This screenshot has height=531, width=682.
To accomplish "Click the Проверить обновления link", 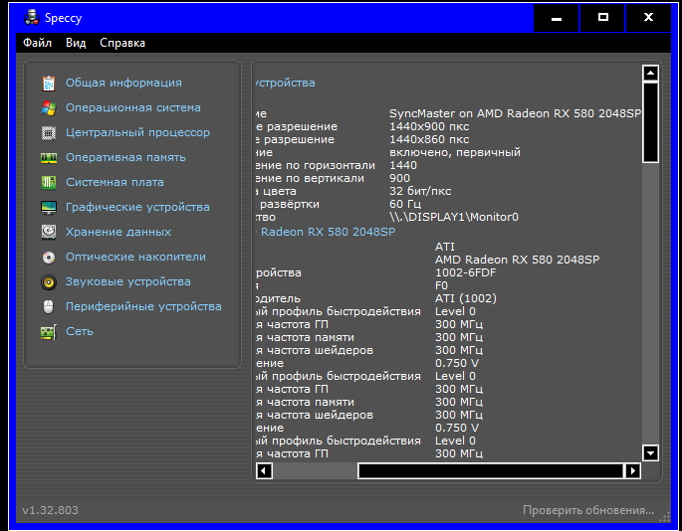I will click(x=588, y=510).
